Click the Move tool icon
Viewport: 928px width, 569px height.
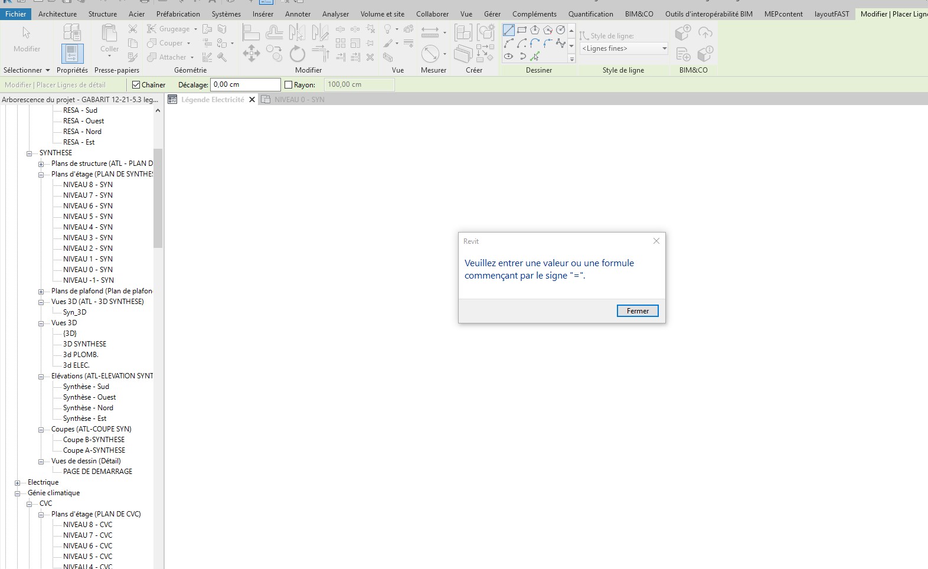(x=251, y=53)
